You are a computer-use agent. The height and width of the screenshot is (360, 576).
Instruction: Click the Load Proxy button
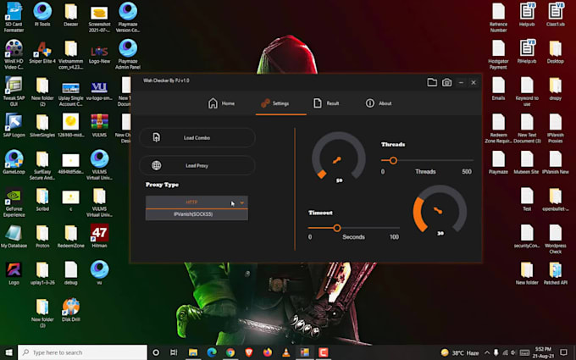[197, 166]
